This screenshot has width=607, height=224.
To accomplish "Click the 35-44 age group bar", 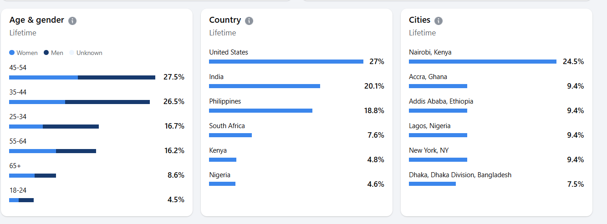I will 79,102.
